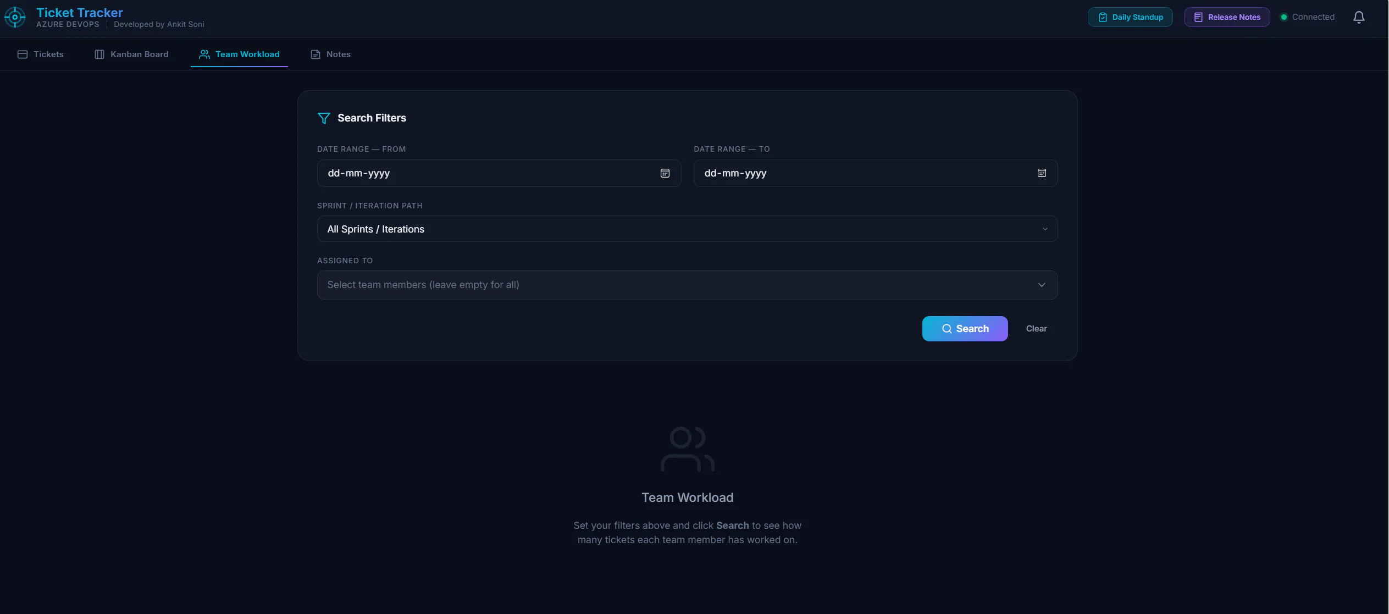
Task: Run the Search with current filters
Action: click(x=965, y=329)
